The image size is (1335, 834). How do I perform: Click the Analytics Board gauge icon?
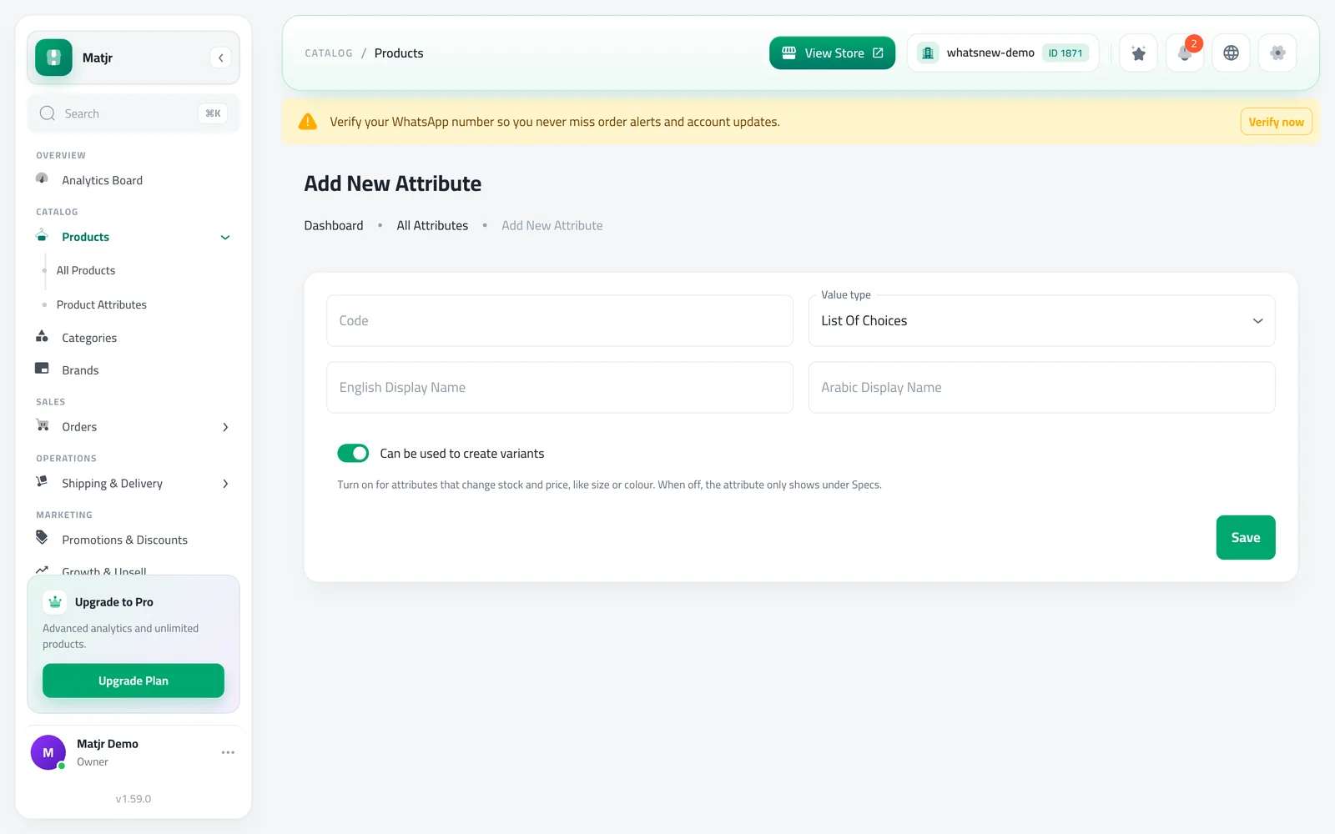coord(42,178)
